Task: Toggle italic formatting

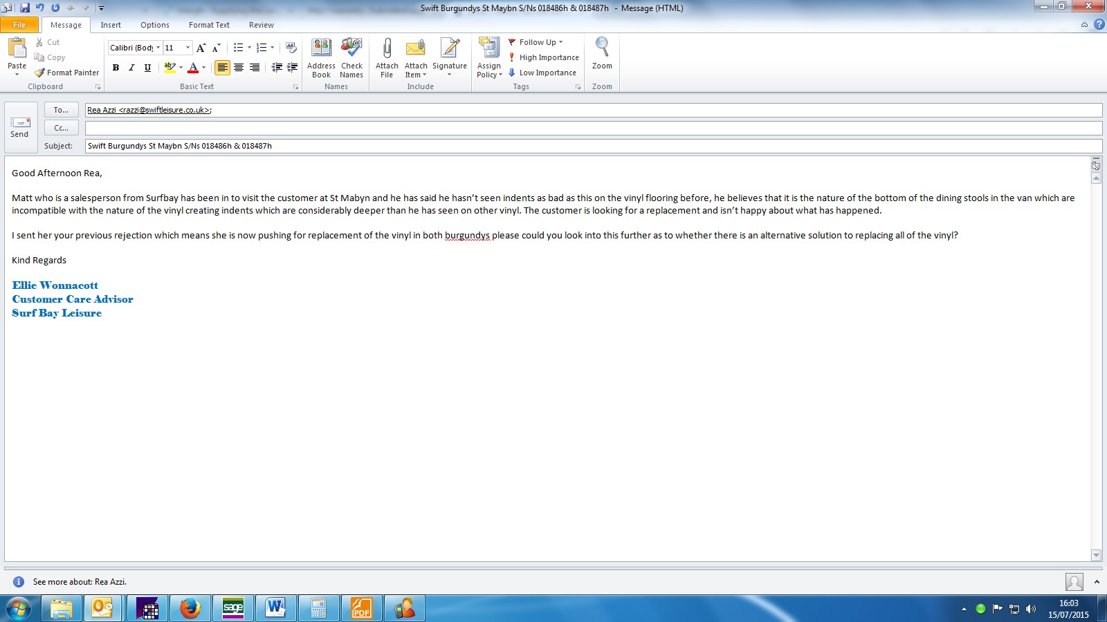Action: click(131, 68)
